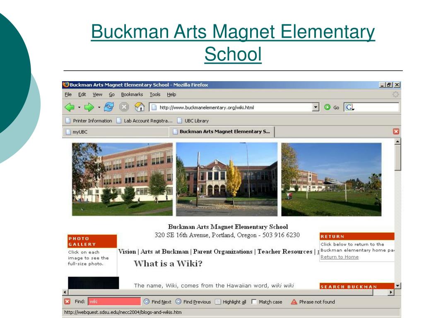
Task: Reload the page with the refresh icon
Action: 109,107
